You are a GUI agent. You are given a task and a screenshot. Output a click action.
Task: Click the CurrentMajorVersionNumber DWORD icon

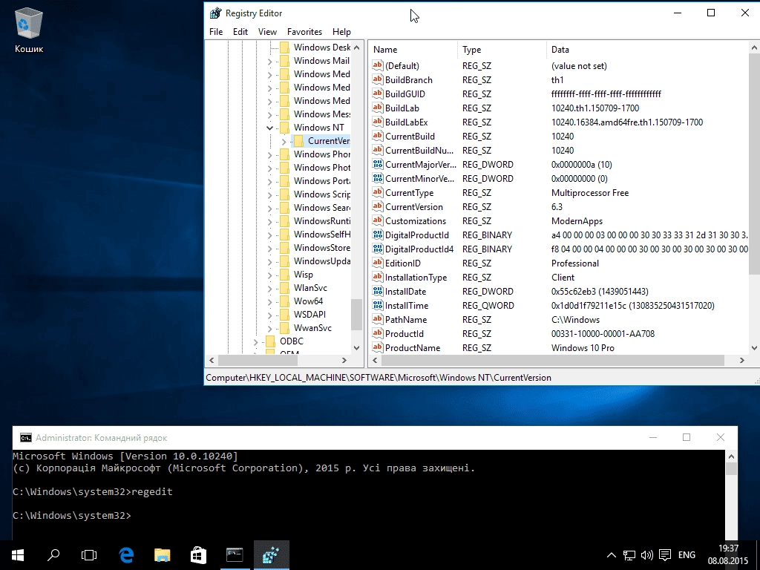click(378, 164)
